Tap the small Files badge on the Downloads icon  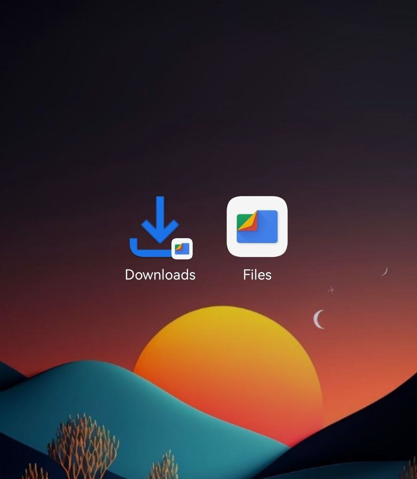point(182,249)
